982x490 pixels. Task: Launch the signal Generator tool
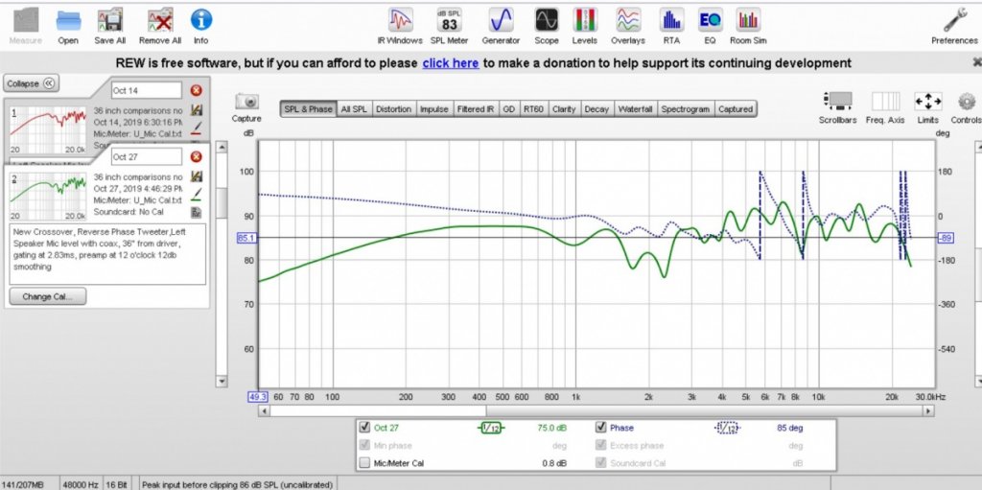click(501, 21)
